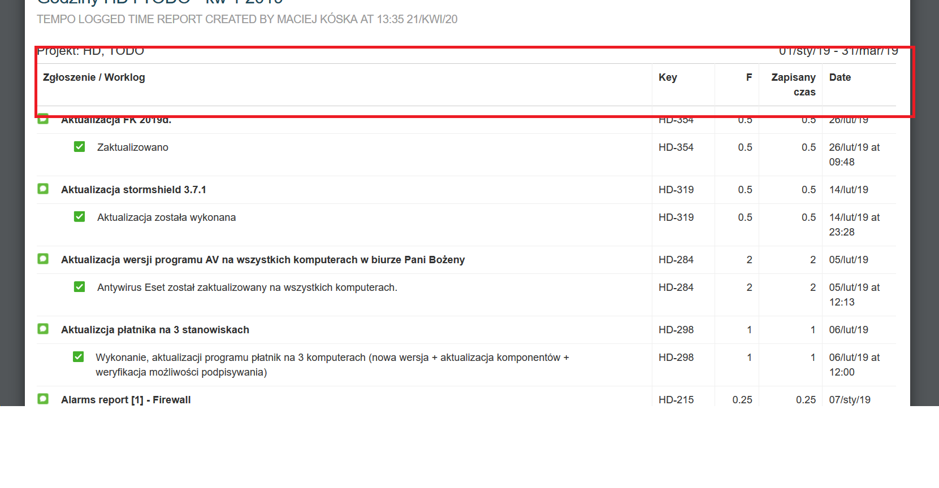The width and height of the screenshot is (939, 488).
Task: Click issue icon beside Aktualizacja wersji programu AV
Action: click(x=43, y=259)
